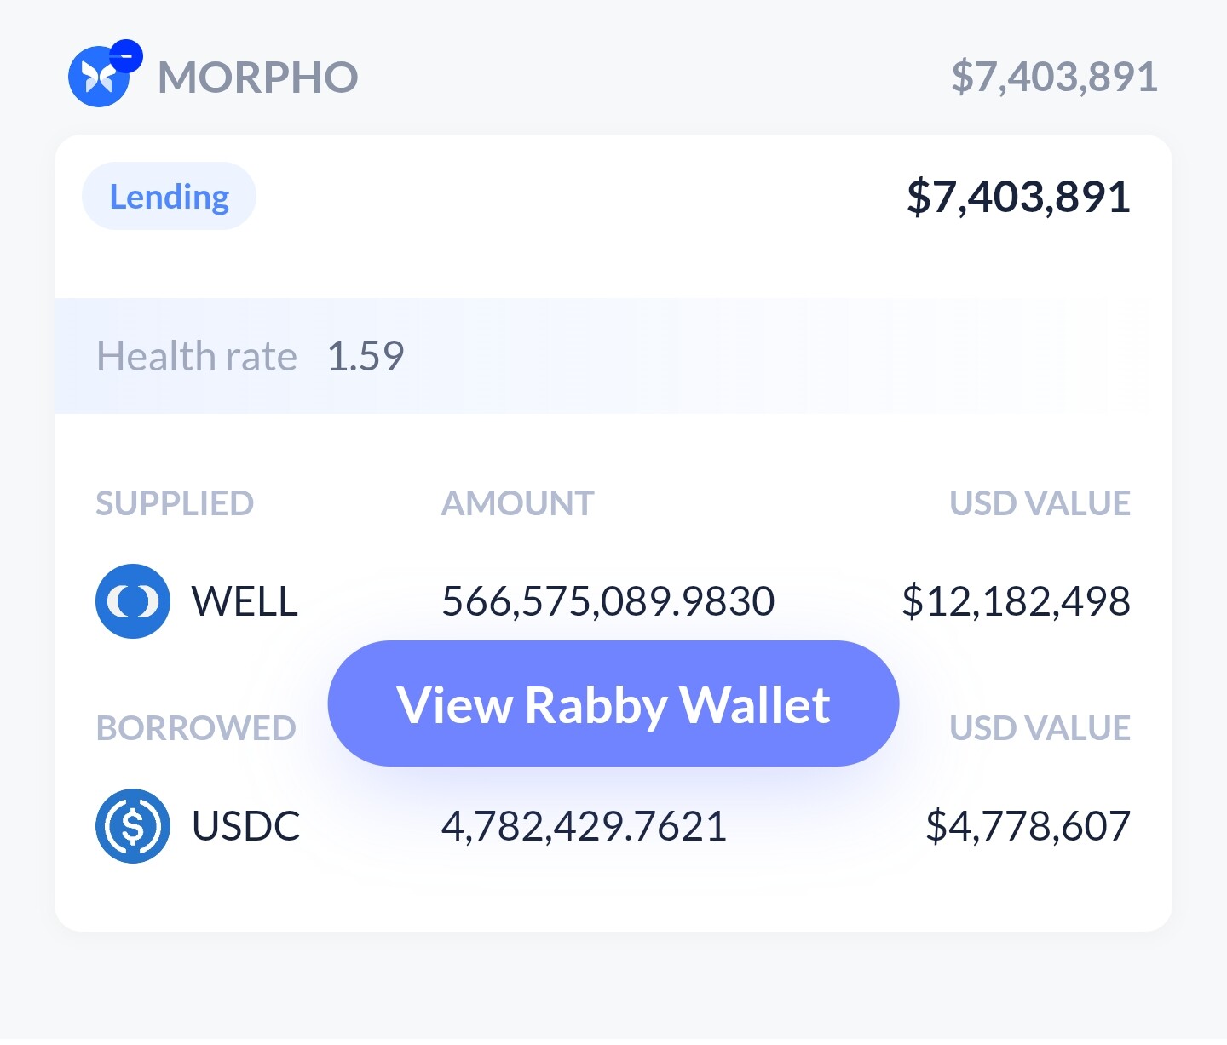Viewport: 1227px width, 1045px height.
Task: Click the WELL value $12,182,498
Action: pos(1016,601)
